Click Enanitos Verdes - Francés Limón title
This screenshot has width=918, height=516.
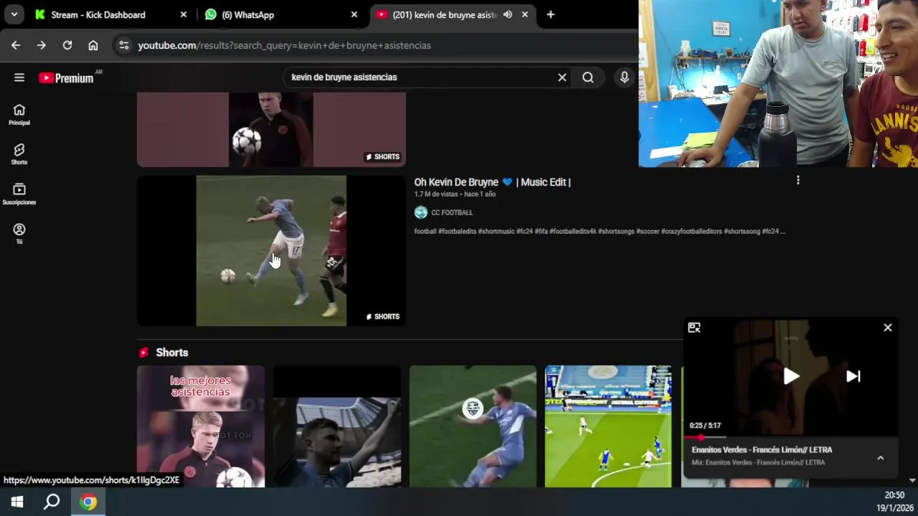[762, 450]
